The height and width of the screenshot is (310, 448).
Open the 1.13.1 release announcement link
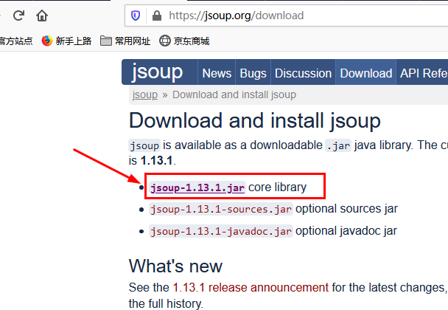point(251,287)
